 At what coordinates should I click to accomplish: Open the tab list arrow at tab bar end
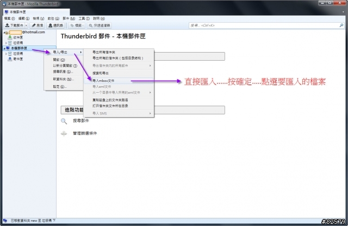344,12
